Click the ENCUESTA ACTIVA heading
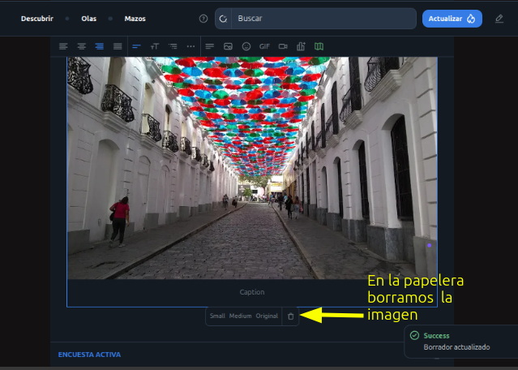 pyautogui.click(x=89, y=355)
